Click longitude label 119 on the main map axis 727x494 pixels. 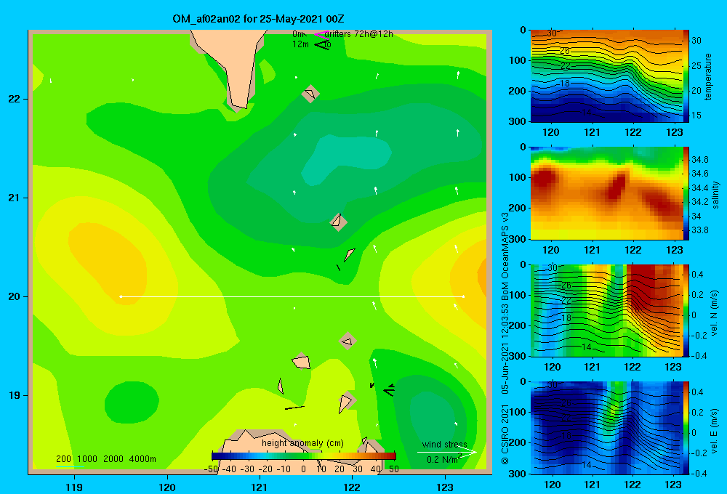click(74, 487)
